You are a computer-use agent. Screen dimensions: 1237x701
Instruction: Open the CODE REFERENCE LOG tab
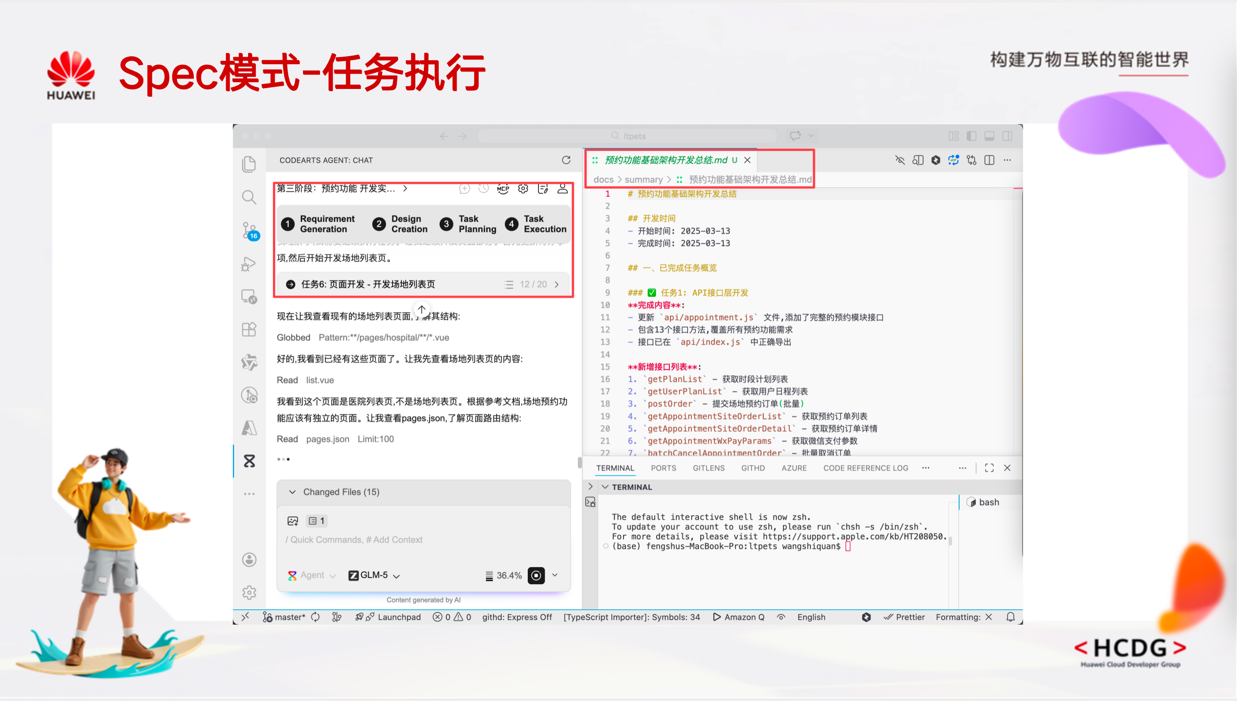tap(865, 467)
